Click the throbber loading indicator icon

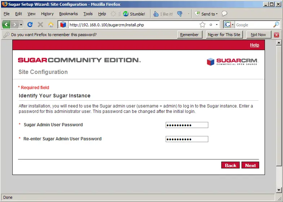click(113, 14)
